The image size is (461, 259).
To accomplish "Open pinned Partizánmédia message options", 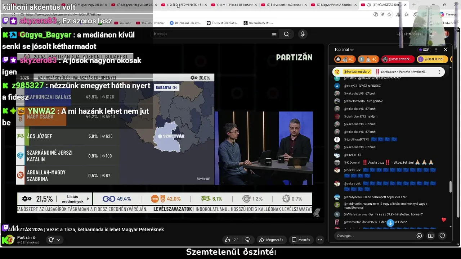I will pos(439,72).
